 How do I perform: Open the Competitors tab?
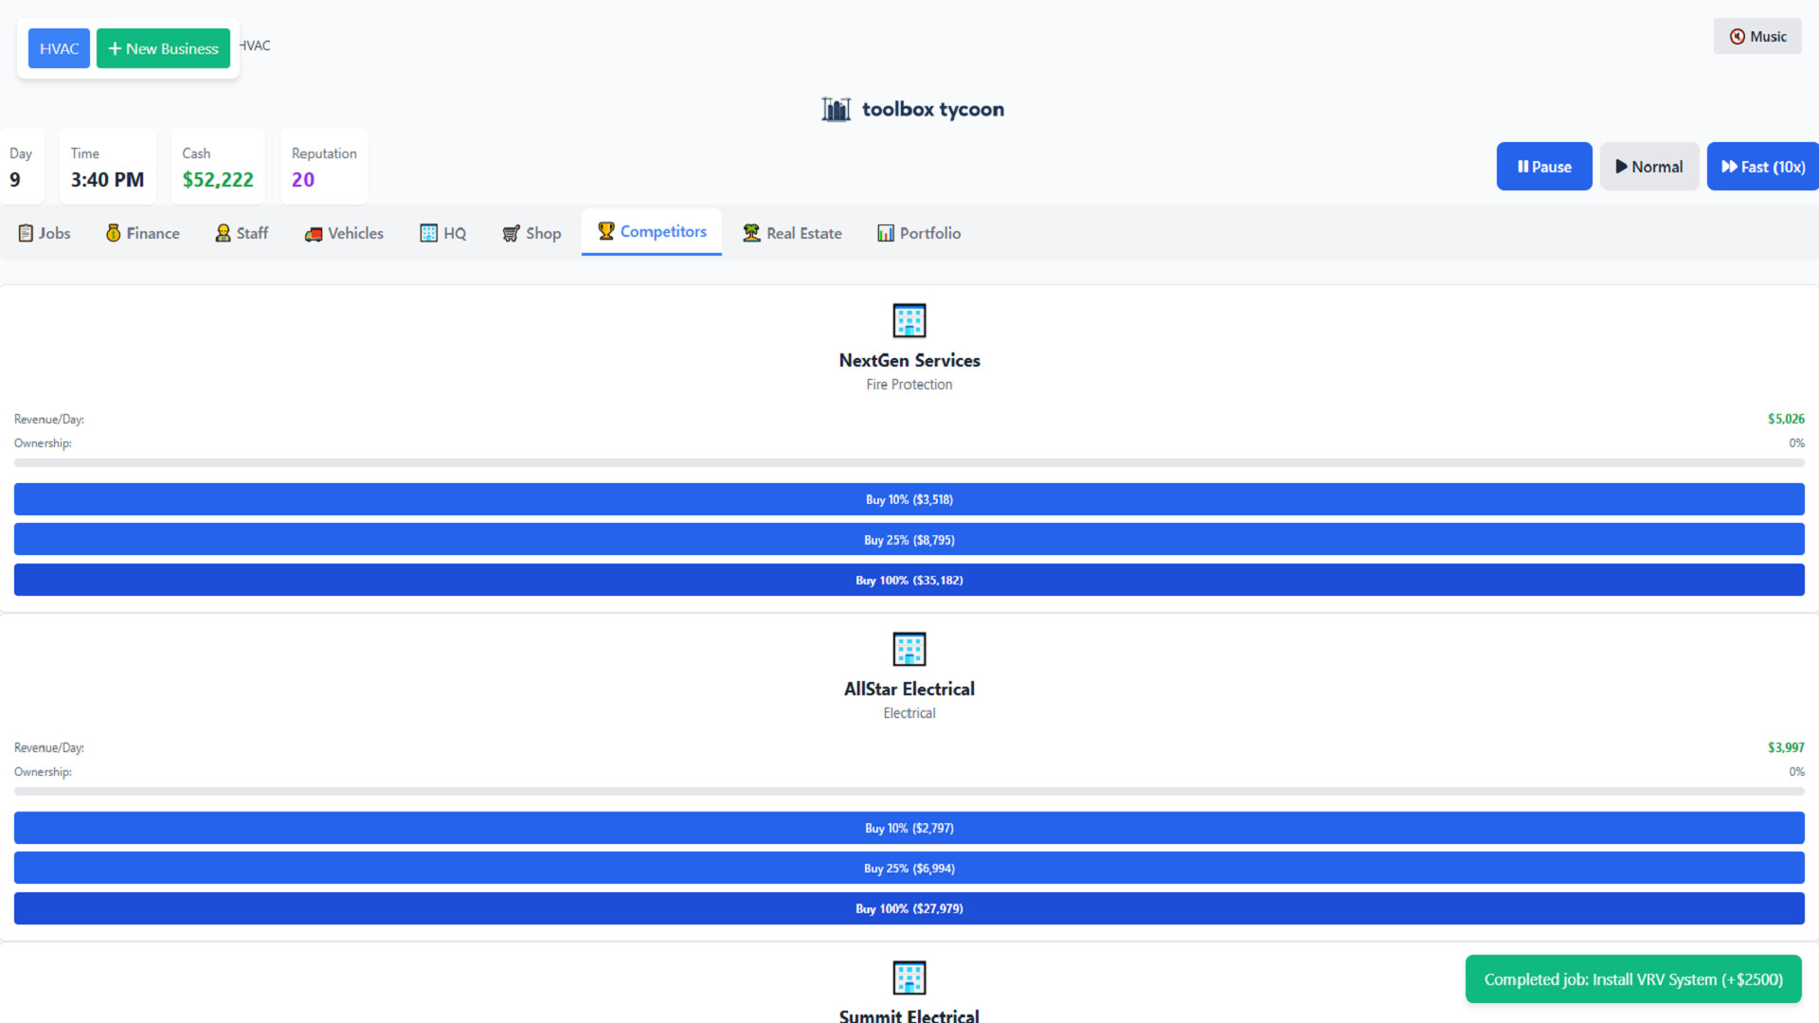(651, 232)
